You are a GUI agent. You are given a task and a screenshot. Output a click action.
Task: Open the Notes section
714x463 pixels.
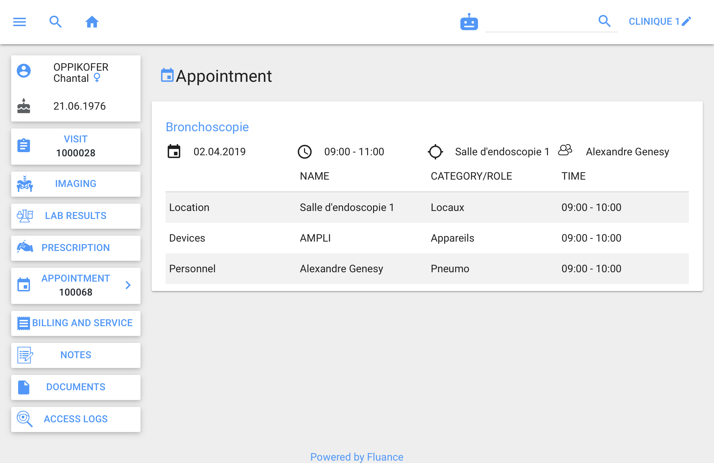tap(76, 355)
